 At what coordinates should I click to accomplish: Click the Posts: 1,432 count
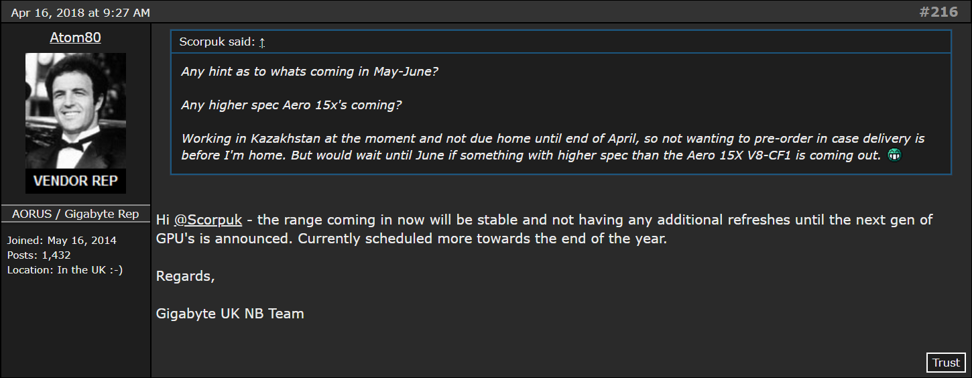pyautogui.click(x=39, y=255)
